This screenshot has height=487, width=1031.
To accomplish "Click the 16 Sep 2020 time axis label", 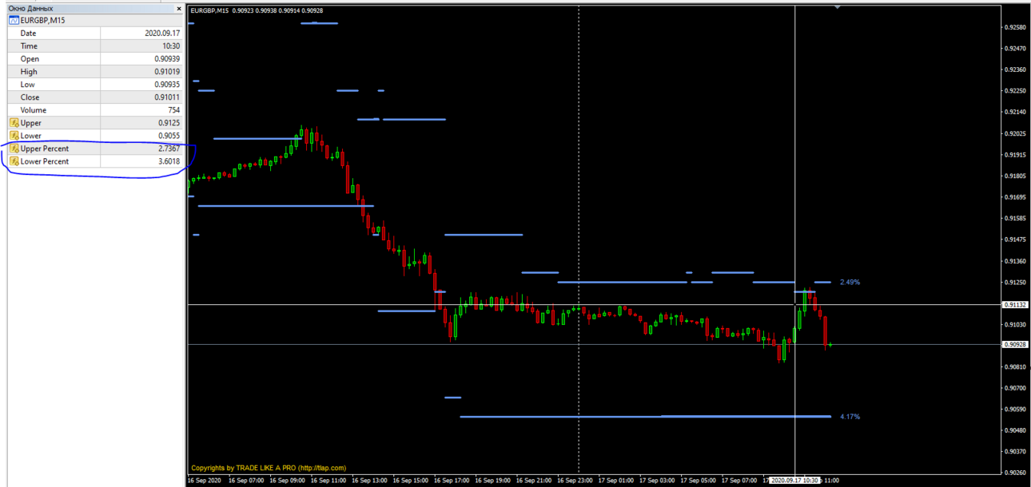I will (203, 481).
